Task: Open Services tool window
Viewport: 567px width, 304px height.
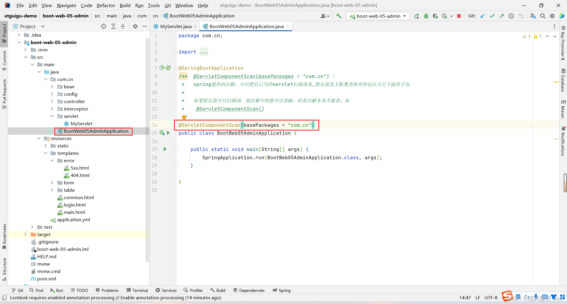Action: point(166,290)
